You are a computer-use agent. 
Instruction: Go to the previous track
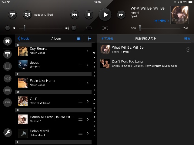75,14
